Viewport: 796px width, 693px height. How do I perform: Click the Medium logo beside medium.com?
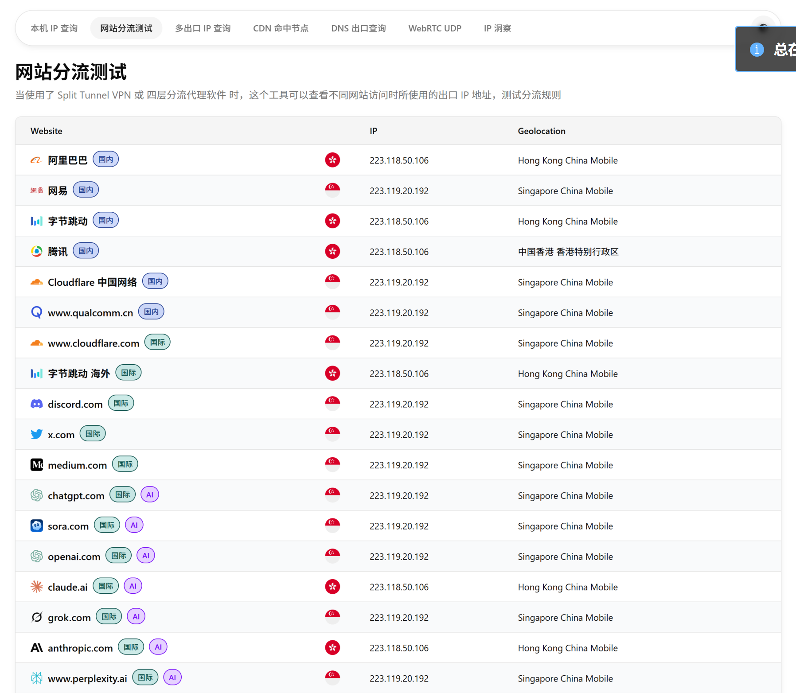36,465
